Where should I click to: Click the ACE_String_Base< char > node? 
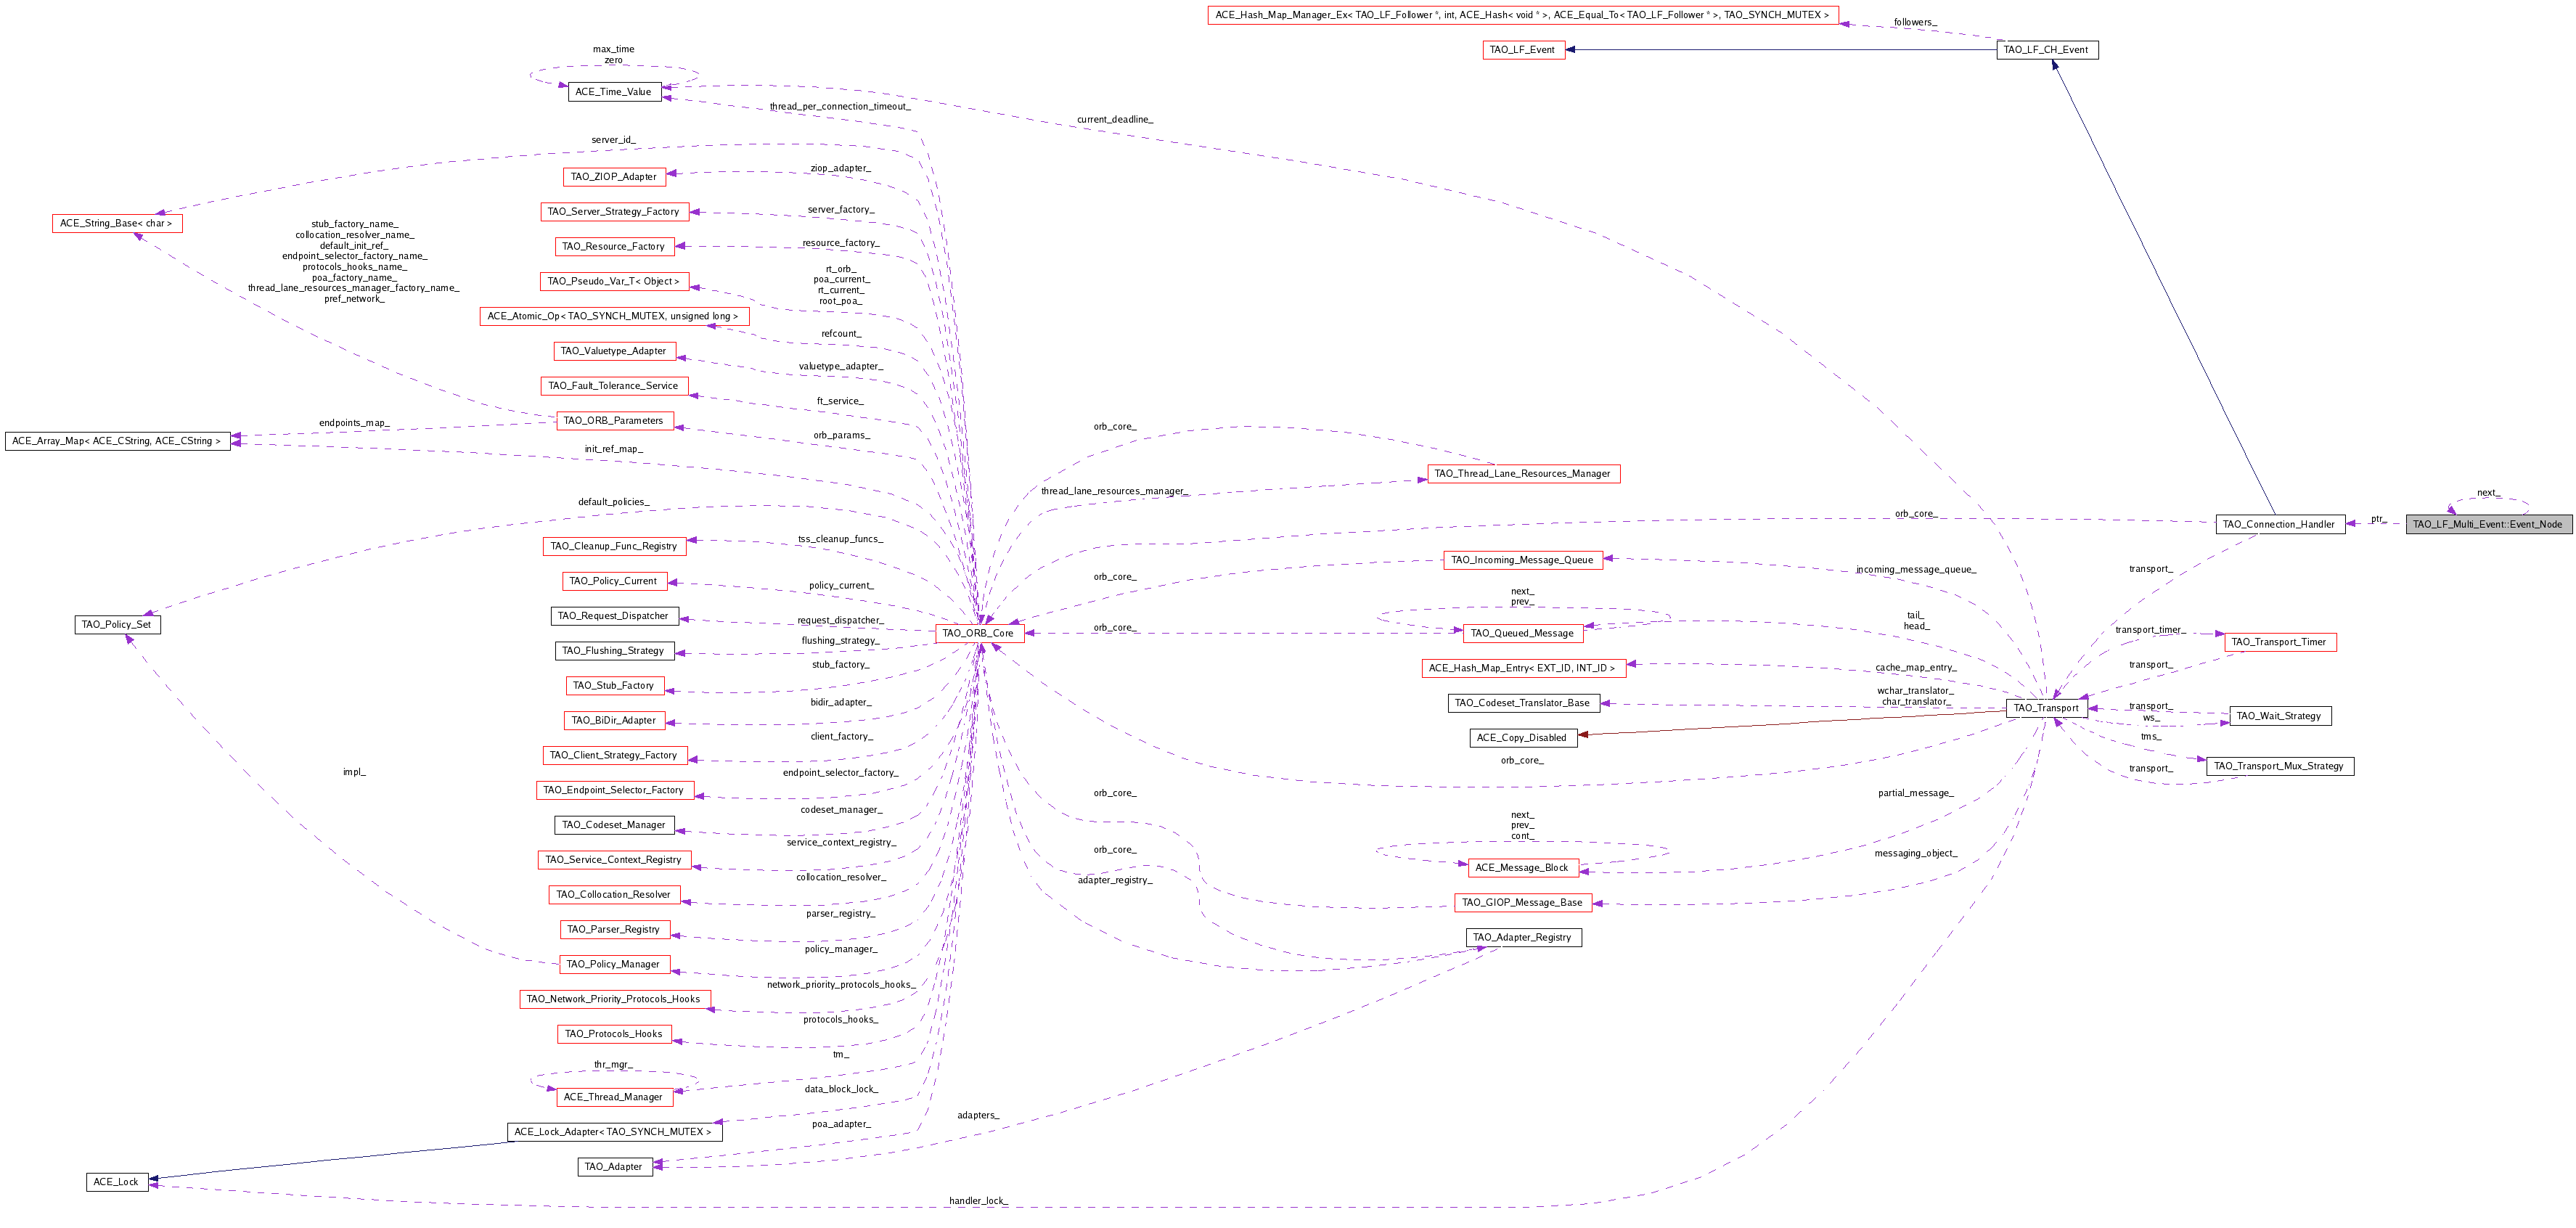tap(116, 223)
